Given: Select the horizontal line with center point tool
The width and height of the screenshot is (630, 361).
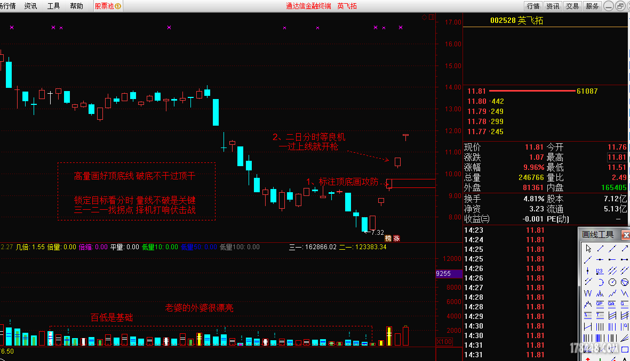Looking at the screenshot, I should 600,259.
